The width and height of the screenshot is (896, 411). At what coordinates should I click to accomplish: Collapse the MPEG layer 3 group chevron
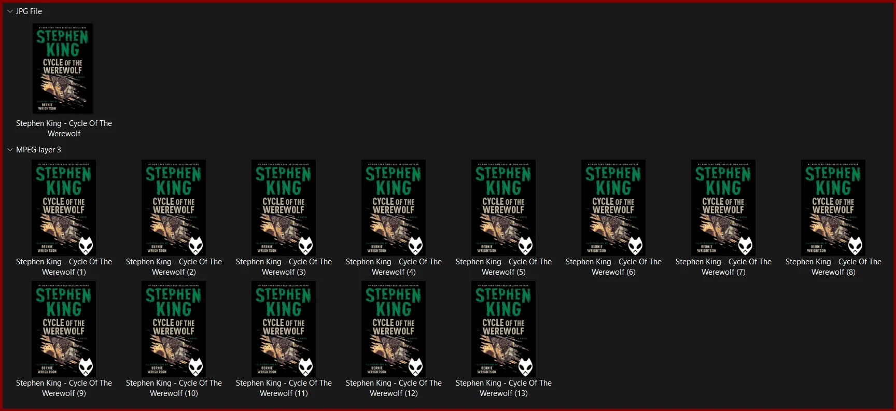(x=10, y=149)
